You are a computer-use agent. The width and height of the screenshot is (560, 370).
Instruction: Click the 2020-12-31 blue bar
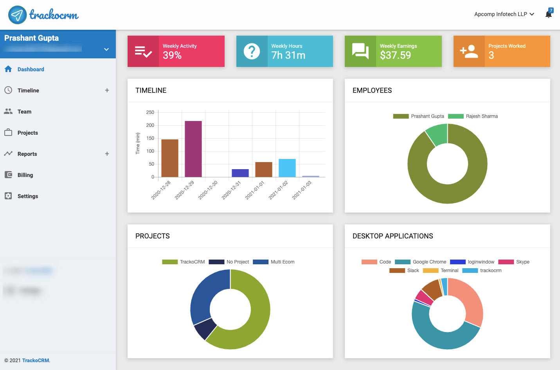click(240, 173)
